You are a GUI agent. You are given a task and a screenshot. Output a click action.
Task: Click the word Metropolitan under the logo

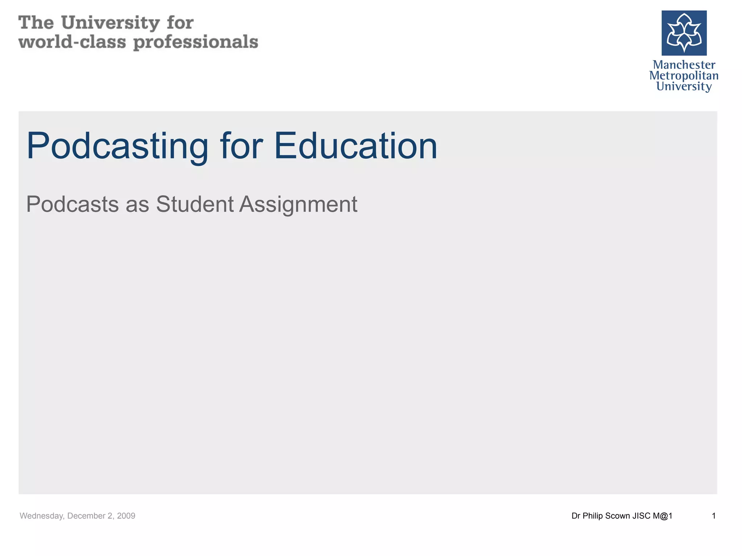[x=684, y=76]
